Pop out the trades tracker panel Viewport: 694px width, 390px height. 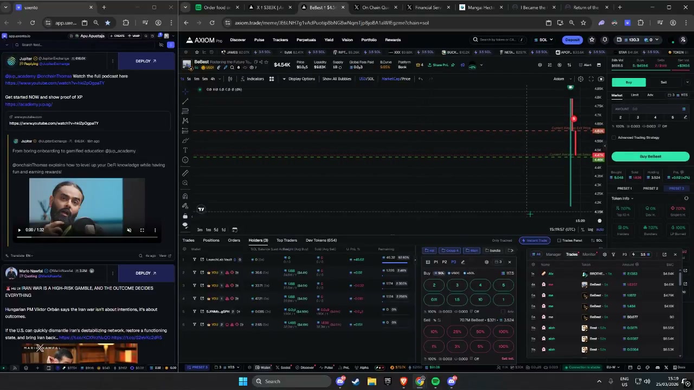pyautogui.click(x=664, y=255)
